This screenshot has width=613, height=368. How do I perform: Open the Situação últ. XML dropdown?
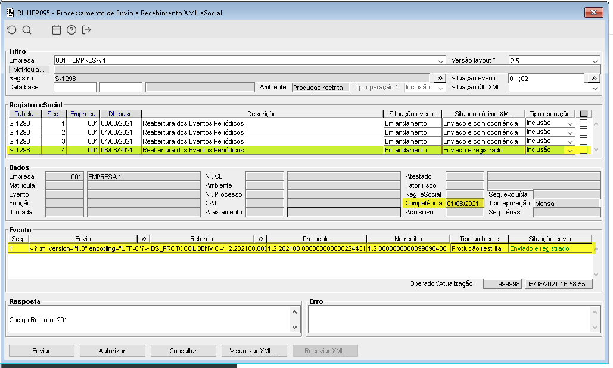[x=595, y=88]
